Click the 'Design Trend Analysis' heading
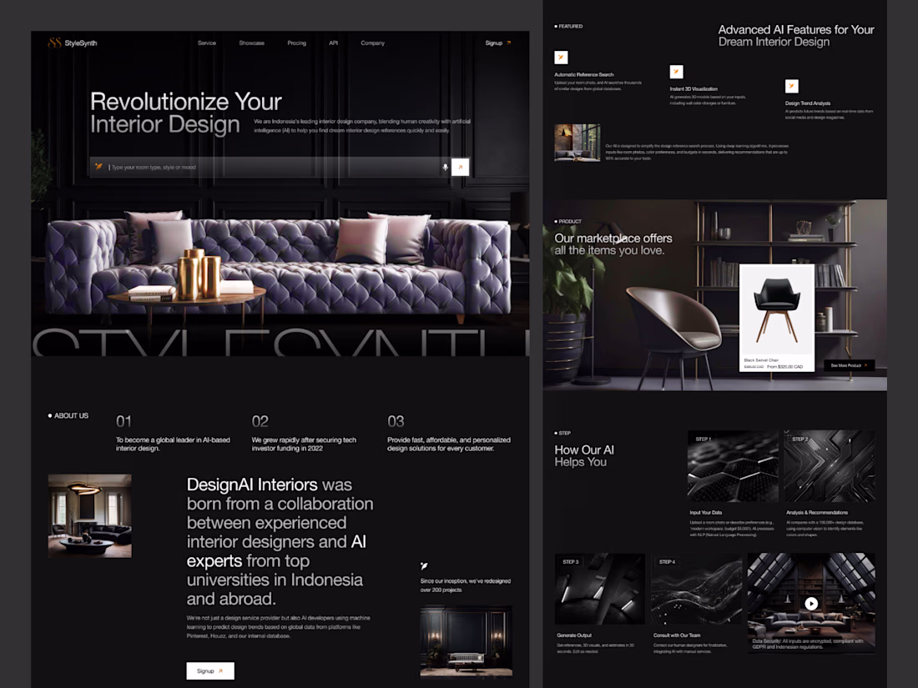Viewport: 918px width, 688px height. (807, 103)
